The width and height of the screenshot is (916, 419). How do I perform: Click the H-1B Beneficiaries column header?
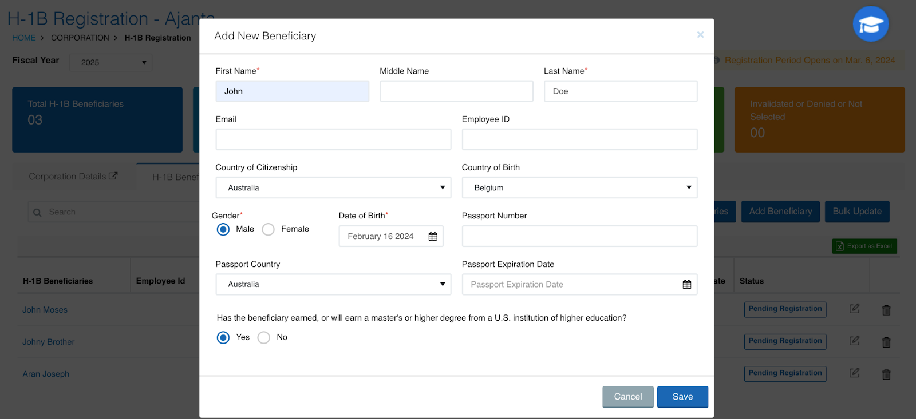click(x=58, y=281)
